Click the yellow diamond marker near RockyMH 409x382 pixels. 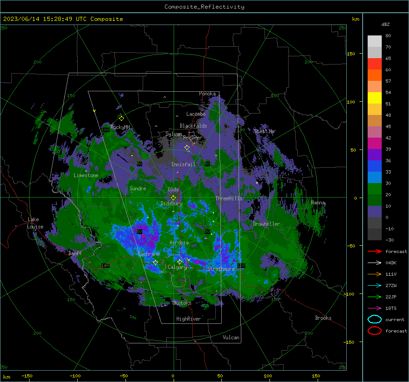(x=121, y=119)
